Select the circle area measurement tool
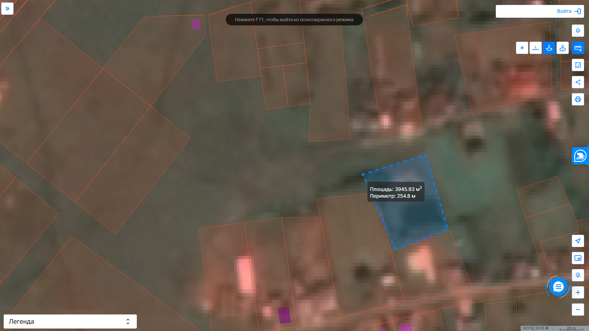The image size is (589, 331). (562, 48)
